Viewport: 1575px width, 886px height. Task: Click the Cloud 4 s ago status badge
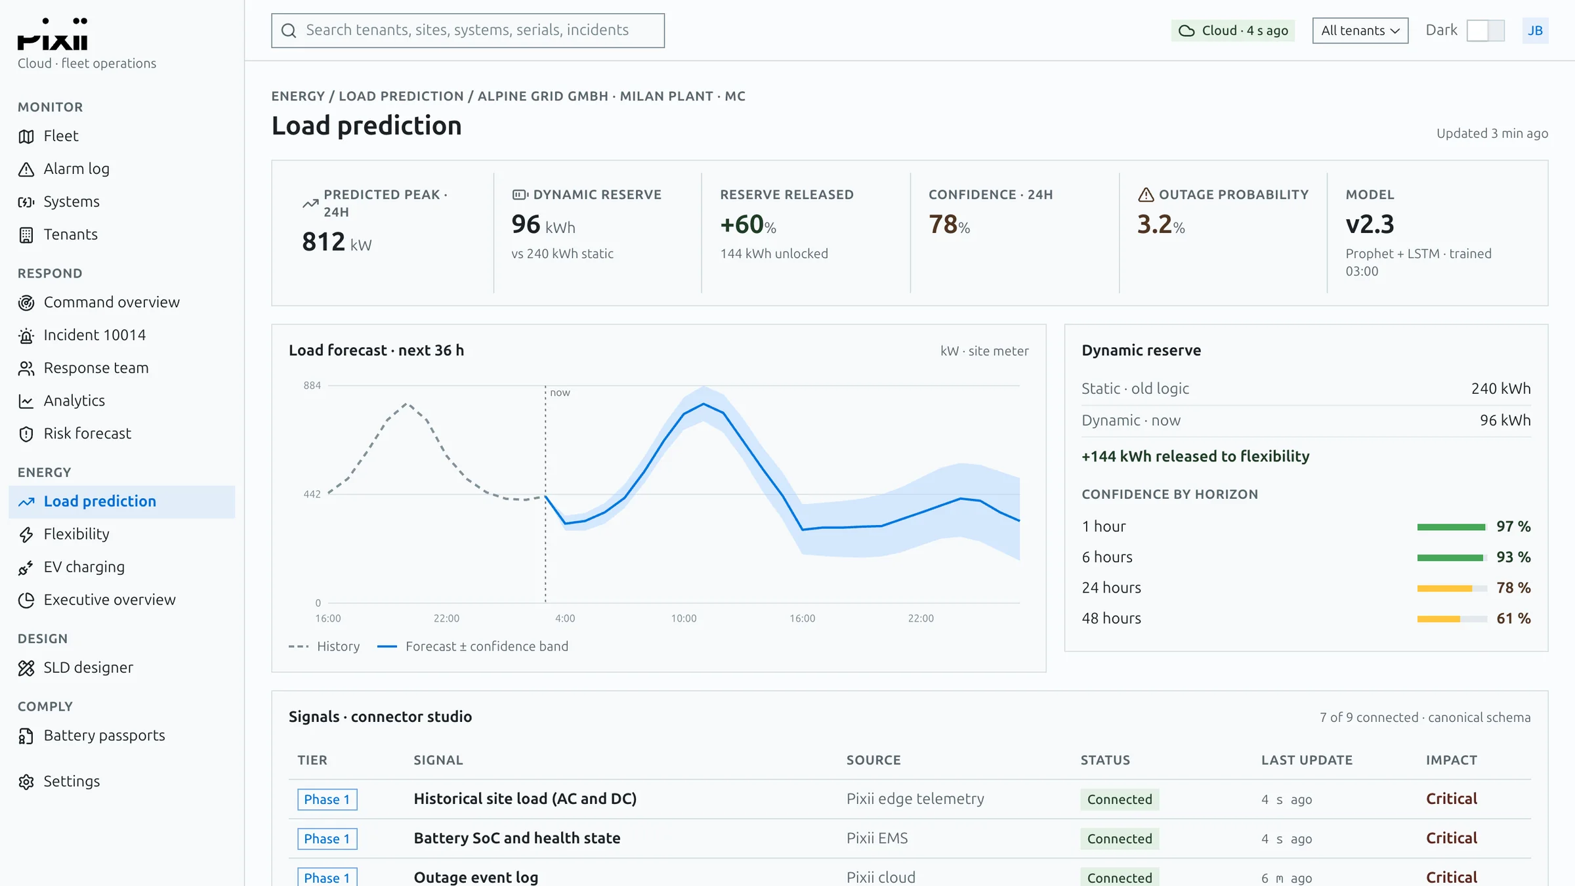(x=1233, y=30)
